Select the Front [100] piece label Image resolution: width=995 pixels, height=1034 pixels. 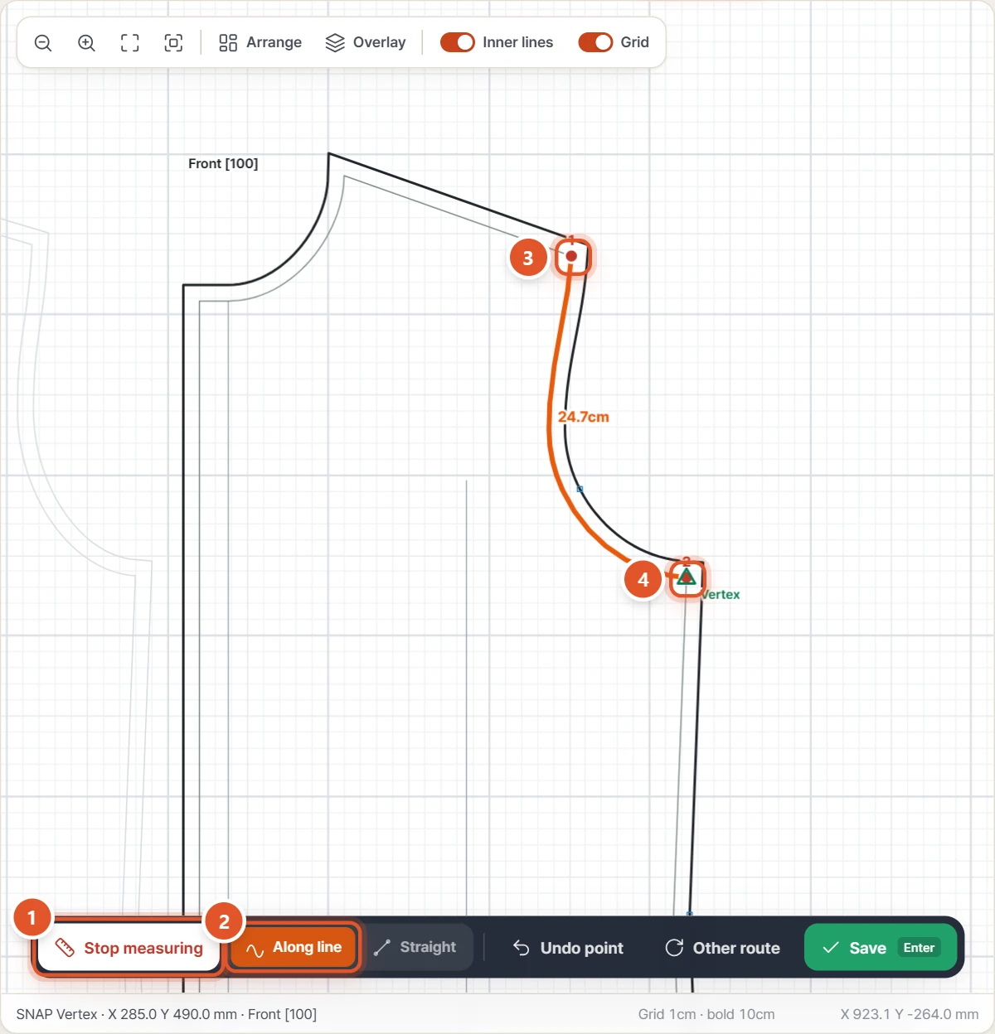point(223,163)
